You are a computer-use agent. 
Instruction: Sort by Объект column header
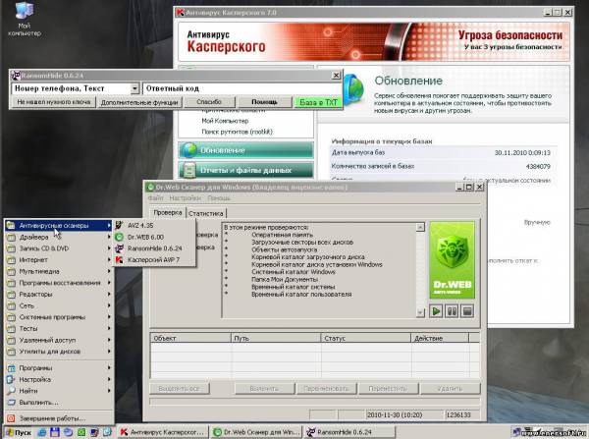[x=190, y=338]
